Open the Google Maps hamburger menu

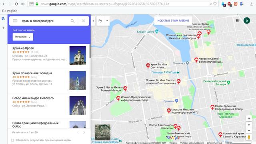pyautogui.click(x=15, y=21)
